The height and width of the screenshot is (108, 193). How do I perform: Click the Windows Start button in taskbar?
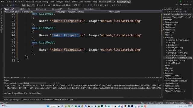pos(48,106)
